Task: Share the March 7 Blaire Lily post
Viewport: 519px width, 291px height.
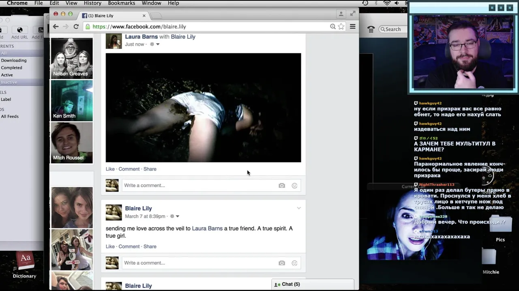Action: click(150, 247)
